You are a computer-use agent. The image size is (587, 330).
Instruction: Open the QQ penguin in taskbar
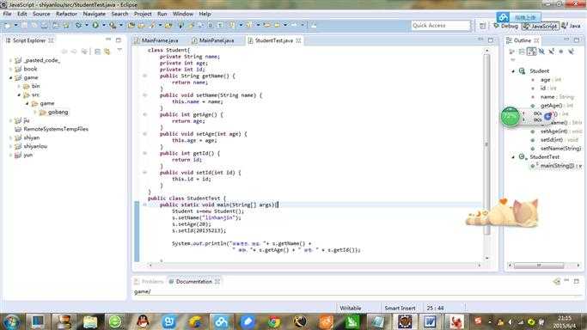[143, 321]
